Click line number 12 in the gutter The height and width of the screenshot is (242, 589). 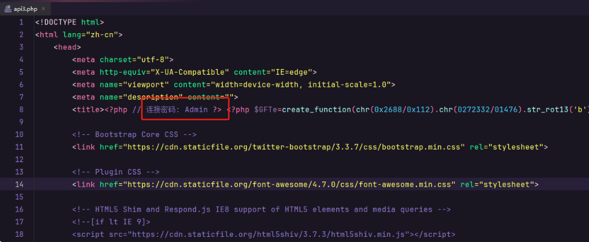19,159
